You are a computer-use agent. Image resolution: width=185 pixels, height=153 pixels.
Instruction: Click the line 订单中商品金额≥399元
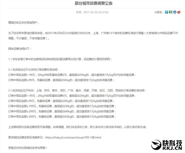tap(62, 116)
